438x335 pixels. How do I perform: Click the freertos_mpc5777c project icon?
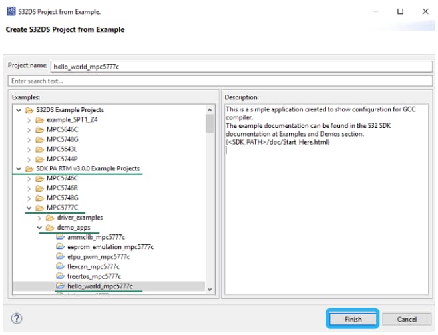pos(61,276)
